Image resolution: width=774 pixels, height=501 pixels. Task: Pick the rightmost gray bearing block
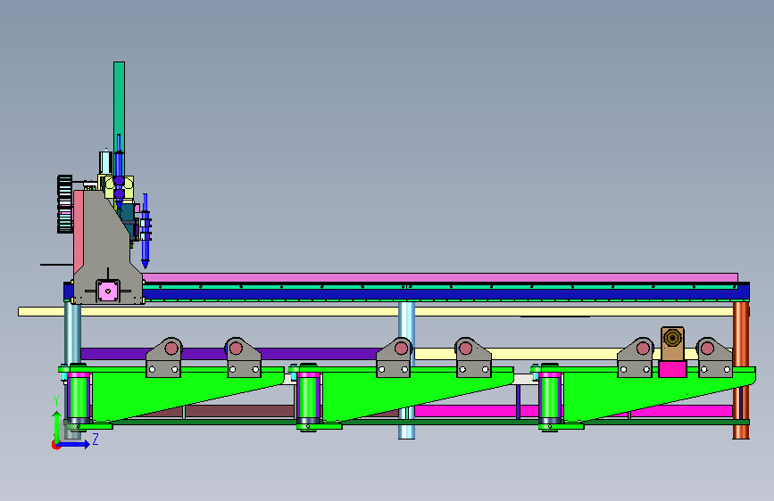(x=714, y=357)
